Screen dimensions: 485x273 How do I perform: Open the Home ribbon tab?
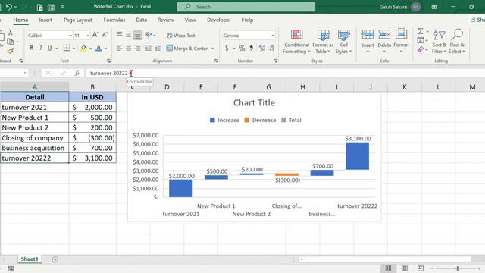20,20
